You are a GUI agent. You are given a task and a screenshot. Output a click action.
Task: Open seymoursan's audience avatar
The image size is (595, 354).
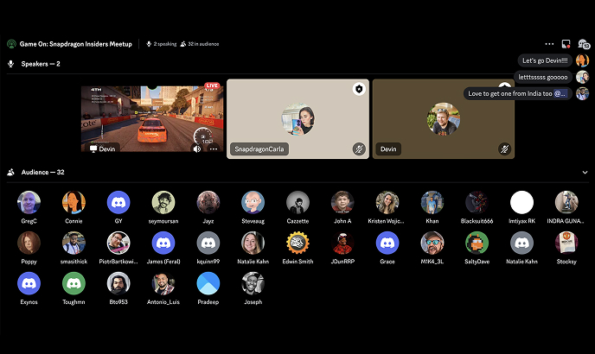pos(163,202)
